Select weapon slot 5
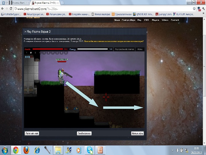The image size is (206, 155). pyautogui.click(x=44, y=53)
